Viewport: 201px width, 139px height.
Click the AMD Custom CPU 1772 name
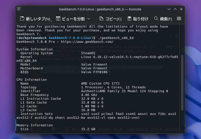click(100, 84)
